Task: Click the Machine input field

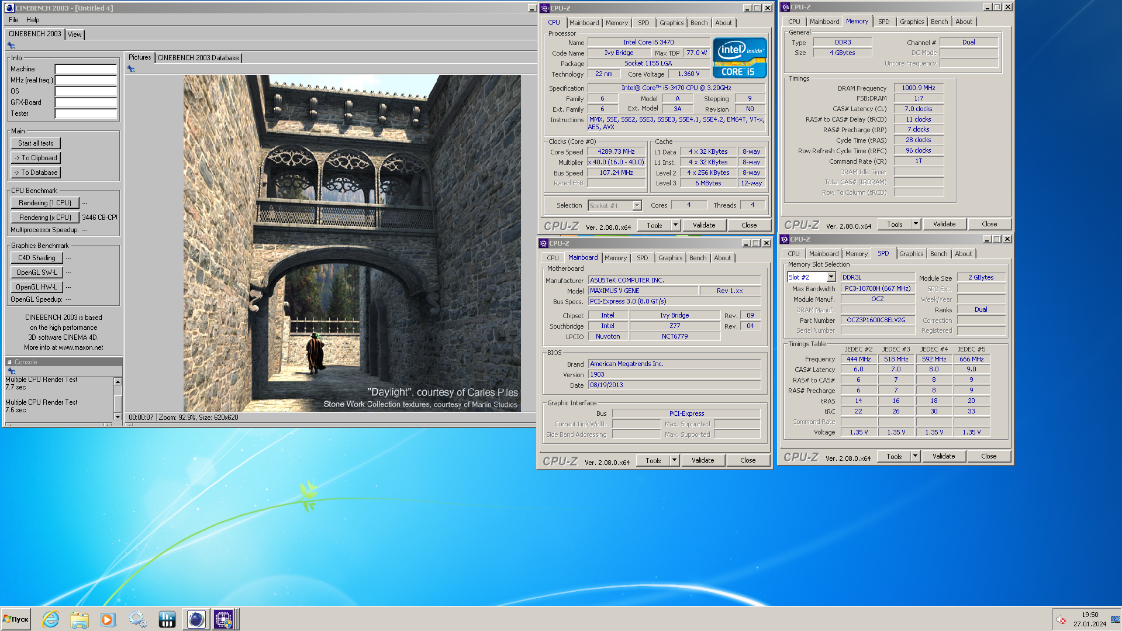Action: click(x=86, y=69)
